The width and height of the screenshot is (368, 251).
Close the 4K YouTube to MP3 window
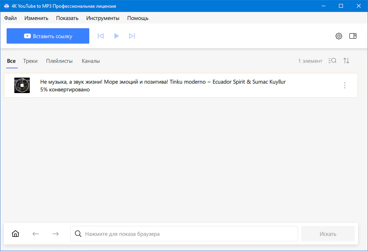click(x=359, y=6)
